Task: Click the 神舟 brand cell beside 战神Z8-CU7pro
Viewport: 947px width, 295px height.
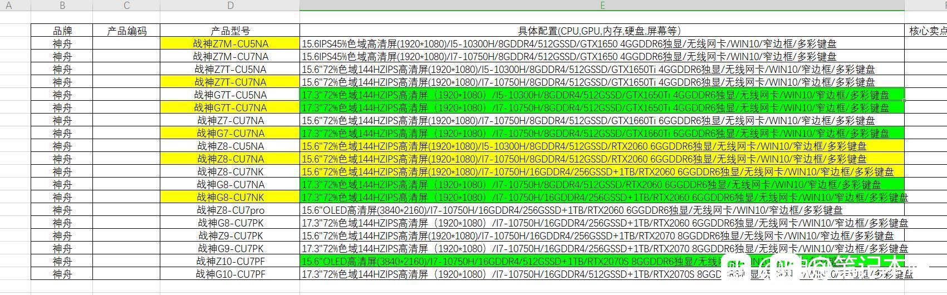Action: (x=62, y=210)
